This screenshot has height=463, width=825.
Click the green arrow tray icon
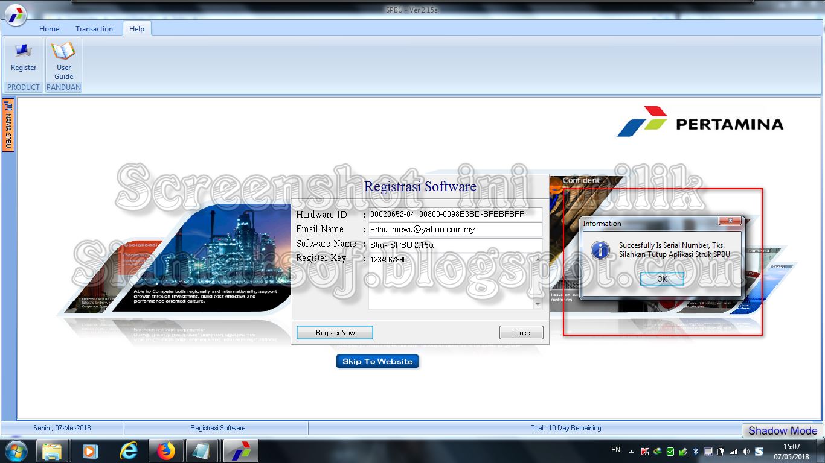coord(682,451)
